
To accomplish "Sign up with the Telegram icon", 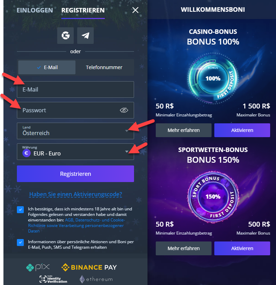I will click(x=85, y=36).
